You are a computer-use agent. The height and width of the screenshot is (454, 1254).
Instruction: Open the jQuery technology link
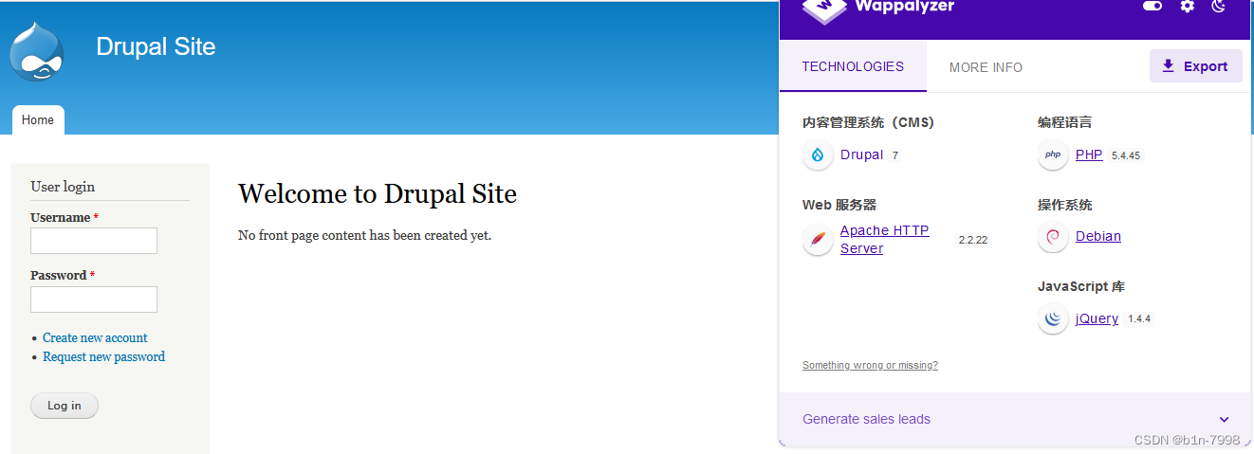1097,318
